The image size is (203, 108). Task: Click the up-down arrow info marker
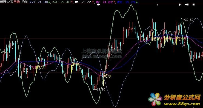click(157, 5)
